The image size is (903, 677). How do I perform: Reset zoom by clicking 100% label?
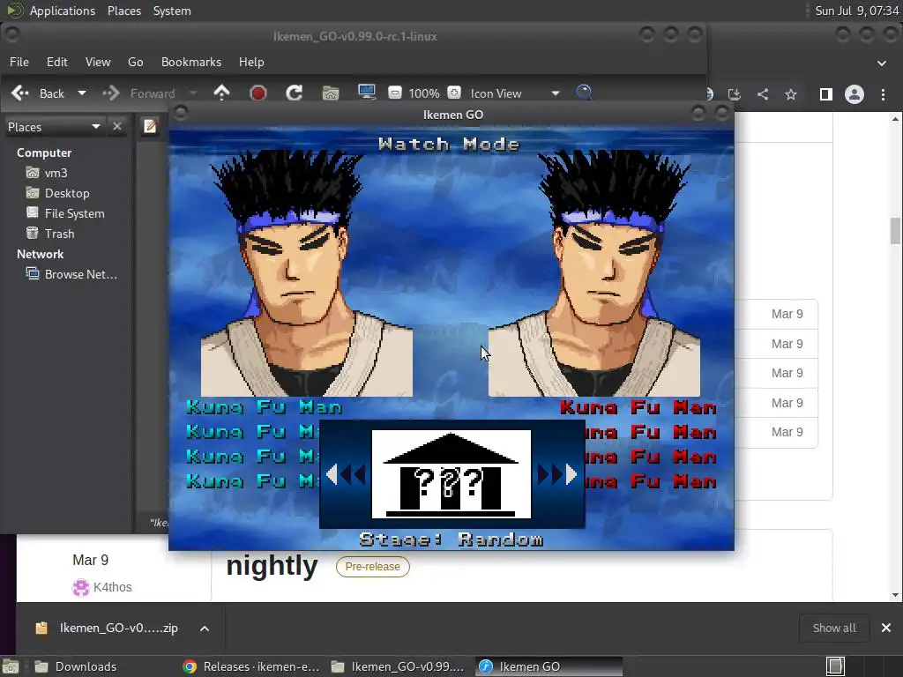[424, 93]
